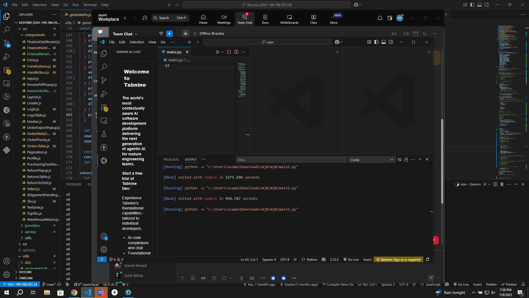The width and height of the screenshot is (529, 298).
Task: Click the outer editor minimap
Action: (x=511, y=102)
